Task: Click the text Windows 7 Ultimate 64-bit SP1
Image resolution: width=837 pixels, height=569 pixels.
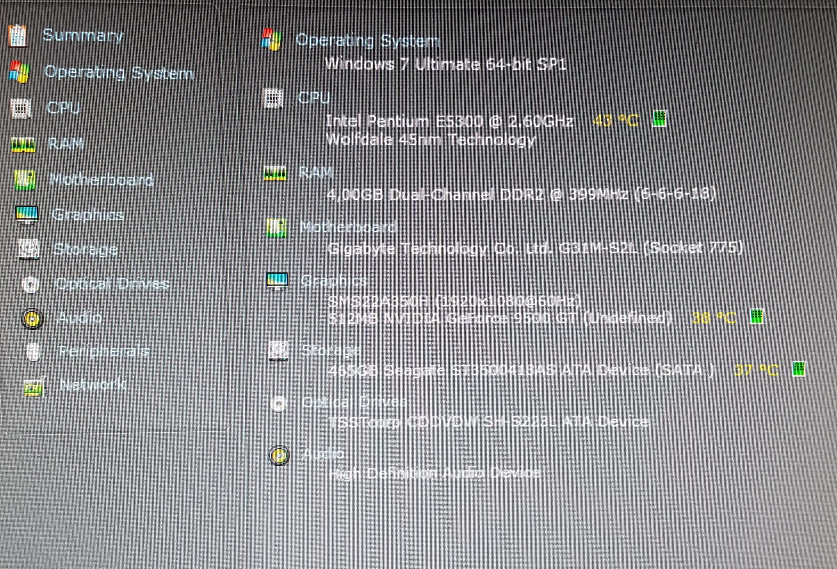Action: pyautogui.click(x=446, y=64)
